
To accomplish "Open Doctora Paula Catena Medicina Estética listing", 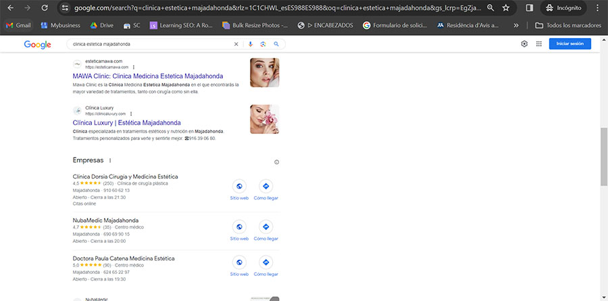I will [x=124, y=258].
